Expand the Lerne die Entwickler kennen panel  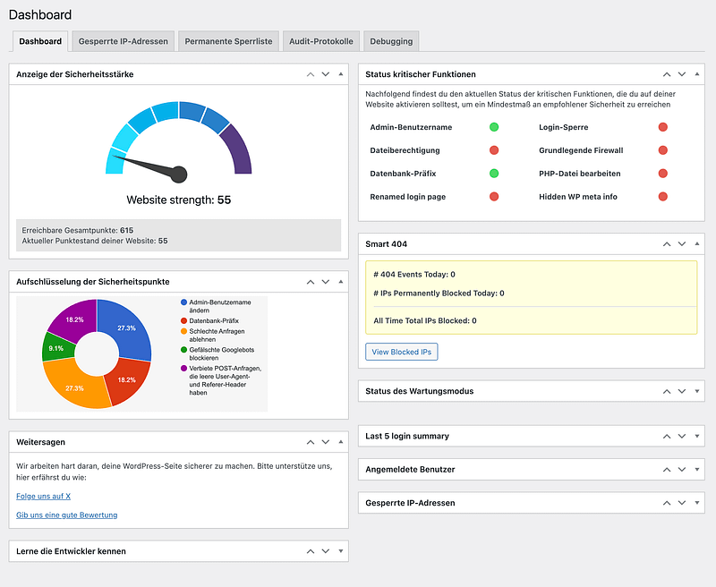click(x=340, y=551)
